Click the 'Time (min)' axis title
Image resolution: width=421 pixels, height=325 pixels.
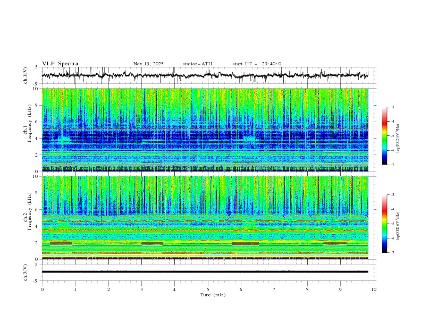pyautogui.click(x=213, y=295)
